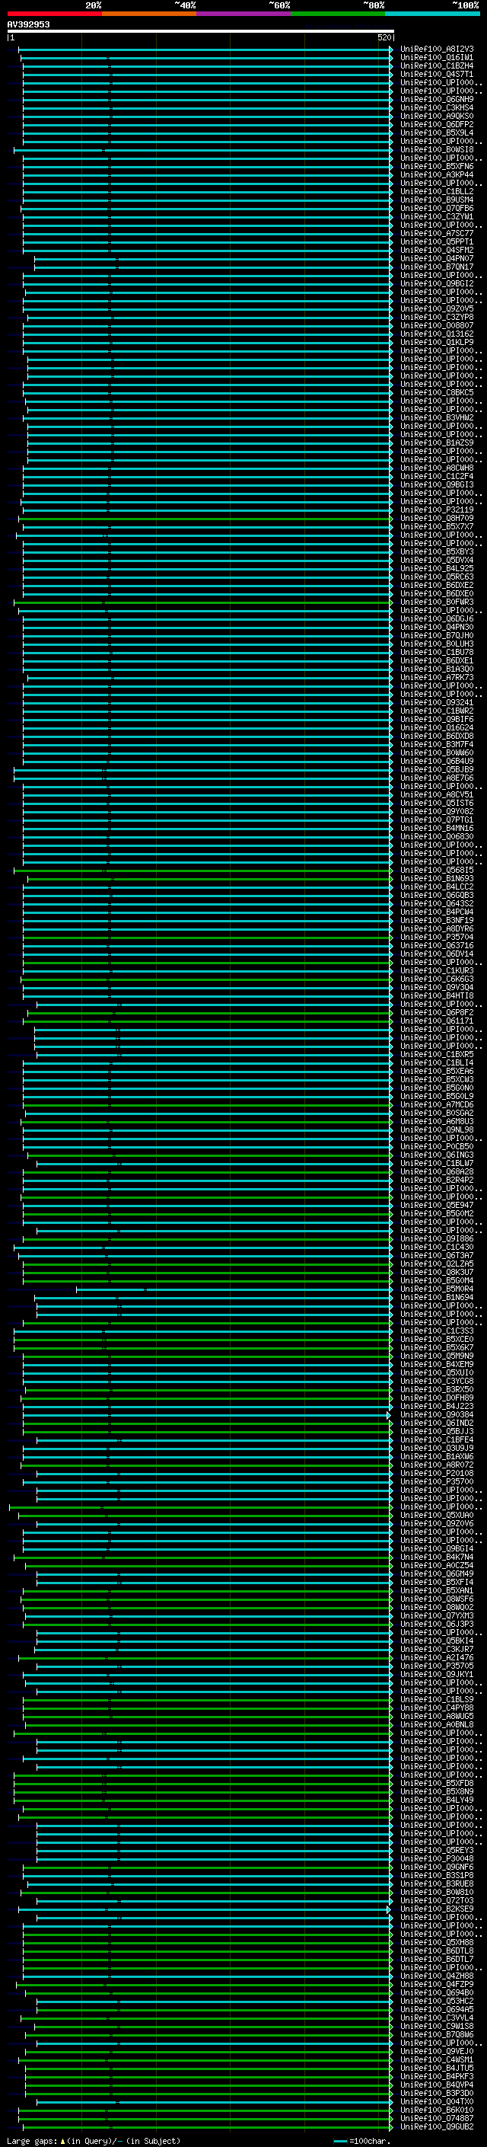Open the UniRef100_Q6DFP2 entry
Screen dimensions: 487x2147
tap(437, 124)
